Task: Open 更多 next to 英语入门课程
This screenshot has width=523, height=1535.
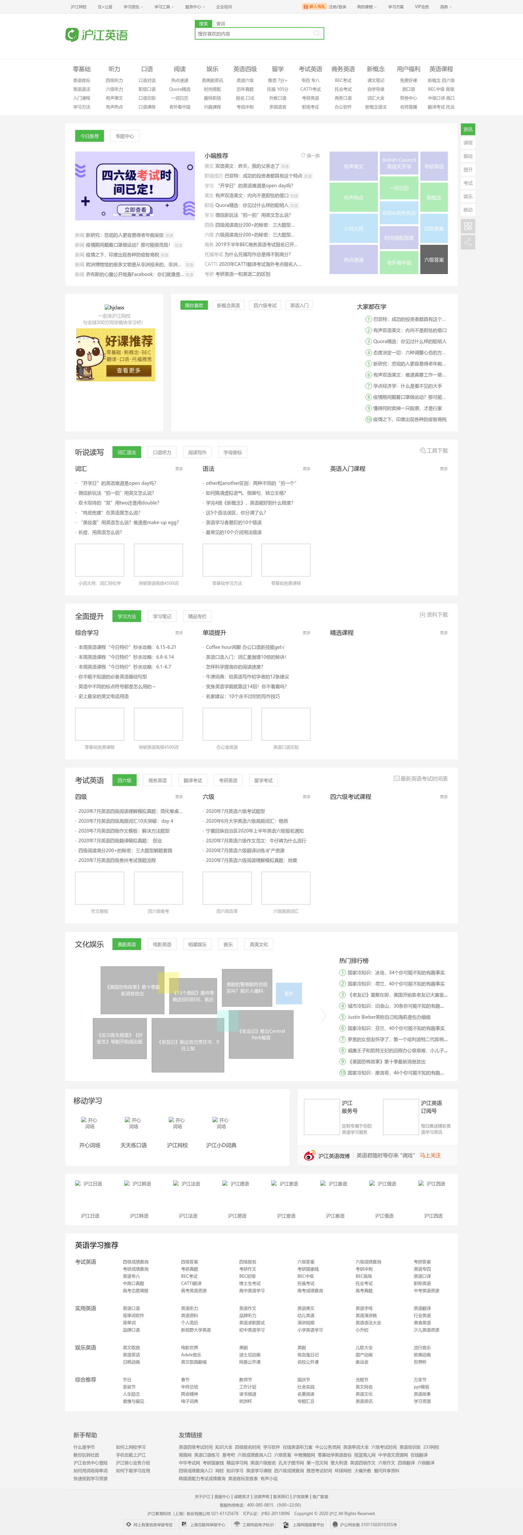Action: pyautogui.click(x=444, y=469)
